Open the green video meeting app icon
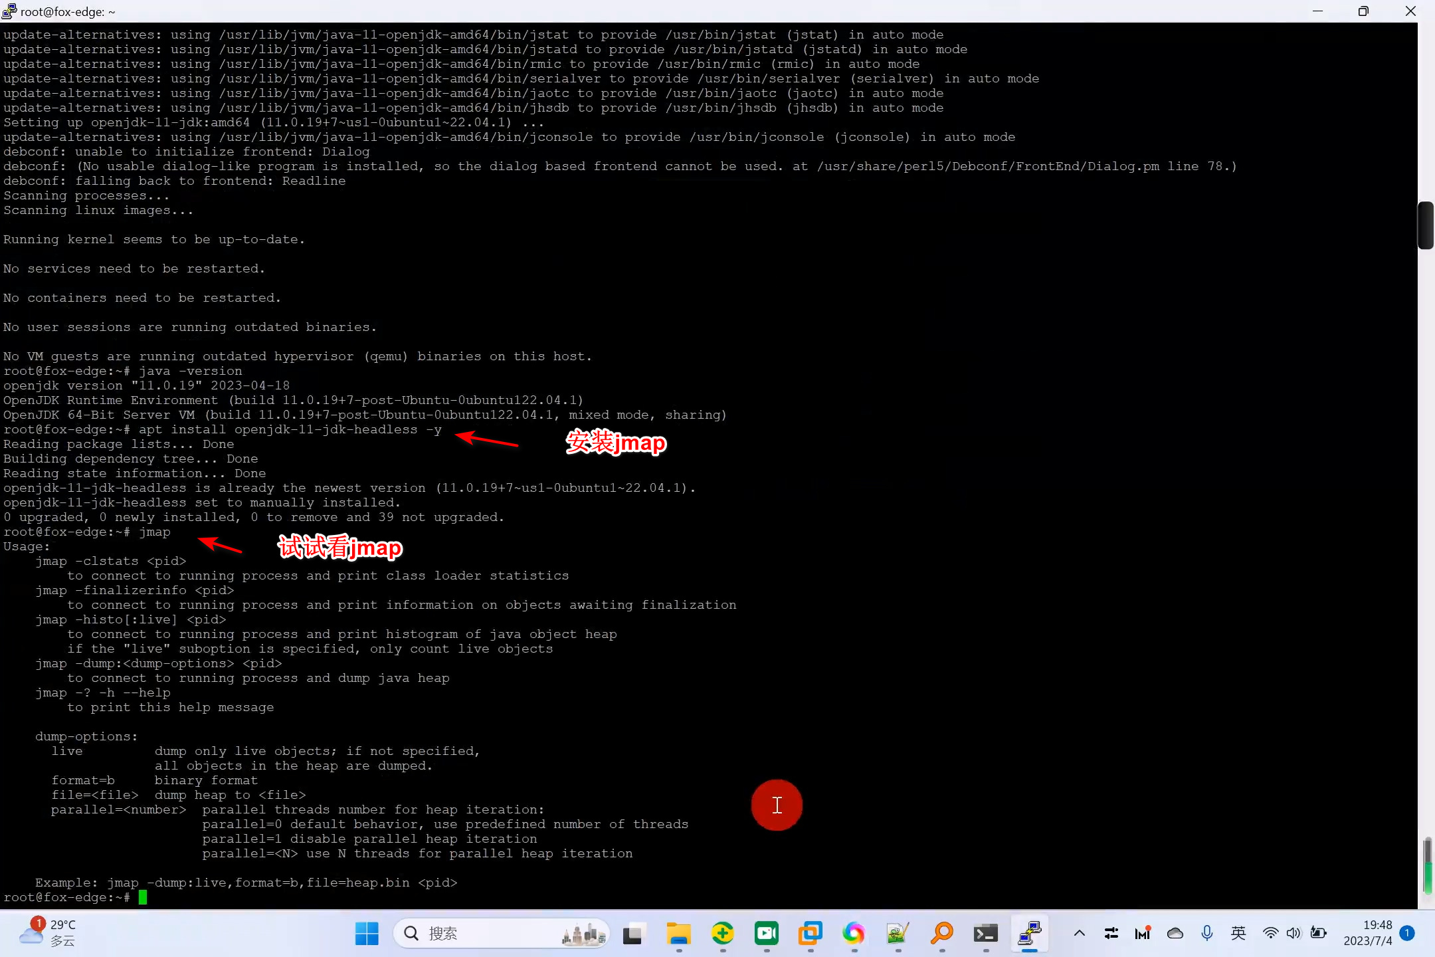The height and width of the screenshot is (957, 1435). [x=766, y=934]
